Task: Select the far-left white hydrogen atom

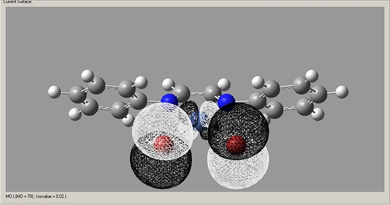Action: coord(54,92)
